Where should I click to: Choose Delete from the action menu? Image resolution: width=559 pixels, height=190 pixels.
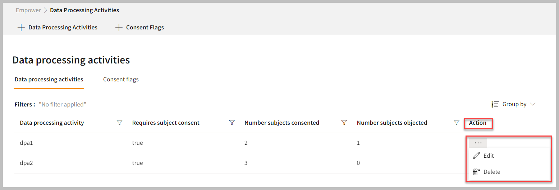(x=491, y=172)
